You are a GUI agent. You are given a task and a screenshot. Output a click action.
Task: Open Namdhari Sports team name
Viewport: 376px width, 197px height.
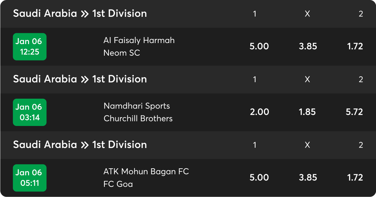point(137,106)
